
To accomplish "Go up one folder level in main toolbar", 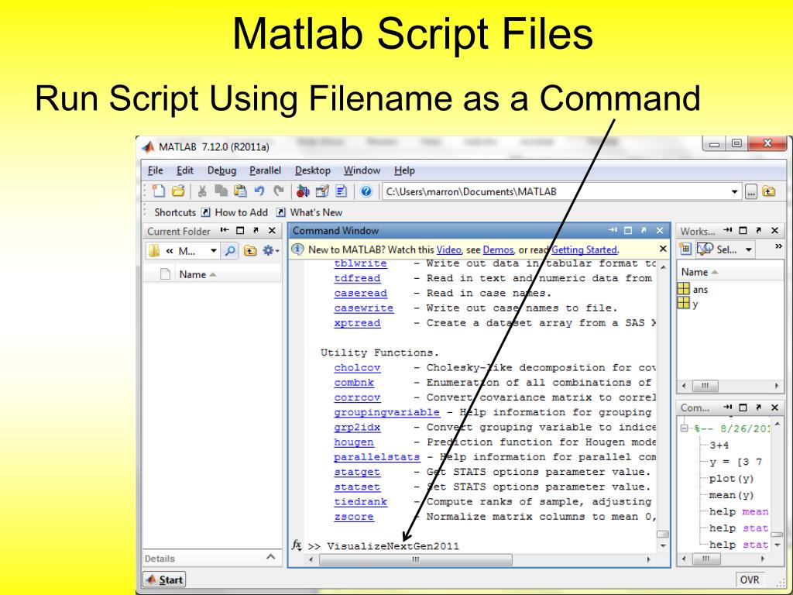I will (769, 192).
